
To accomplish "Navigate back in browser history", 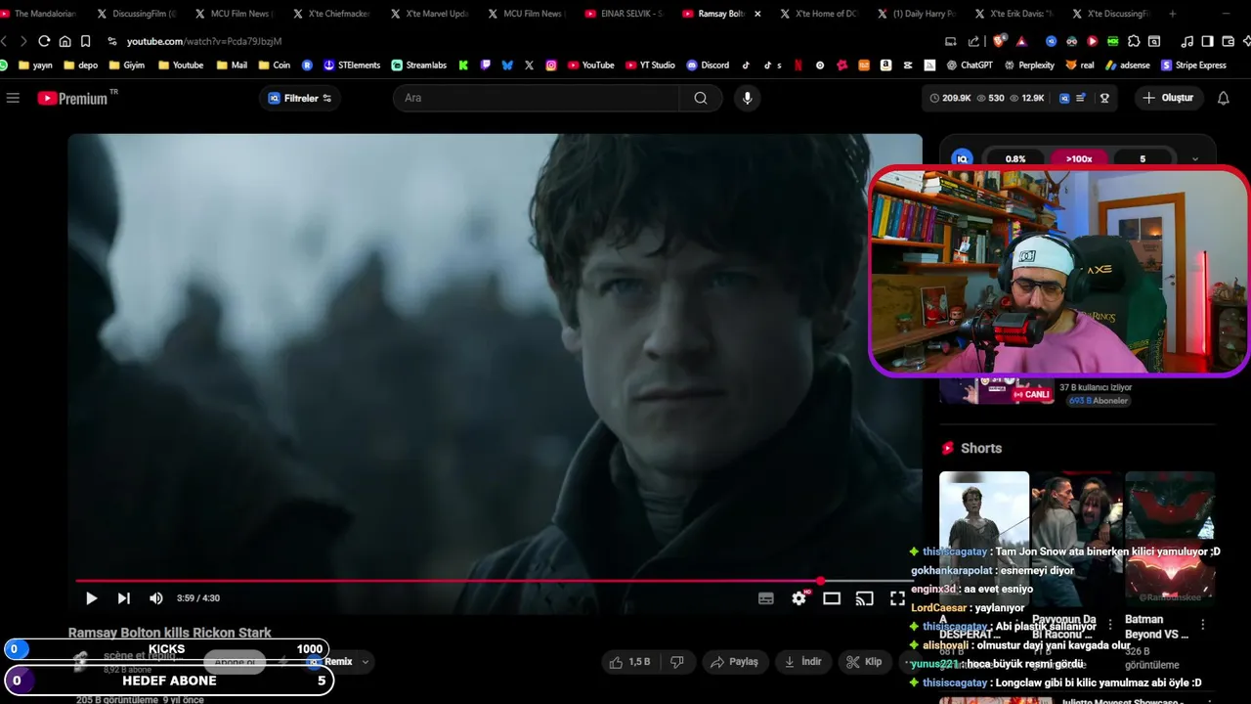I will 5,41.
